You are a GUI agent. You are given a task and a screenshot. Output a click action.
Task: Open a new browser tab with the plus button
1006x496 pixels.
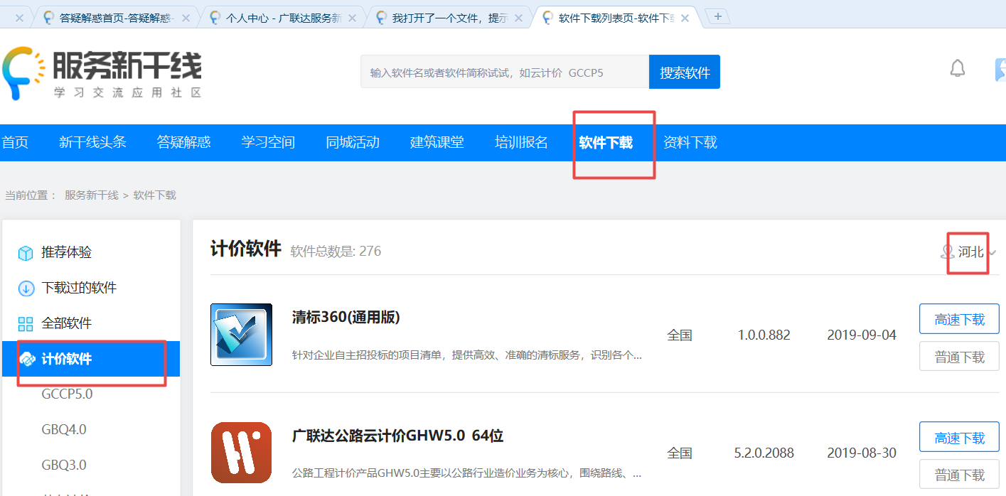pyautogui.click(x=718, y=16)
